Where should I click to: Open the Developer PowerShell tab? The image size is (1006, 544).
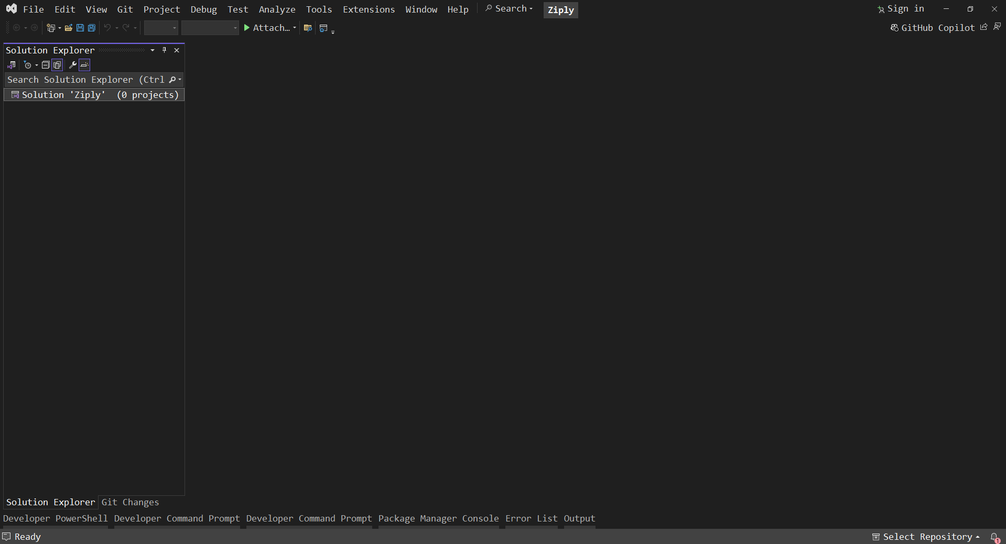click(x=55, y=518)
